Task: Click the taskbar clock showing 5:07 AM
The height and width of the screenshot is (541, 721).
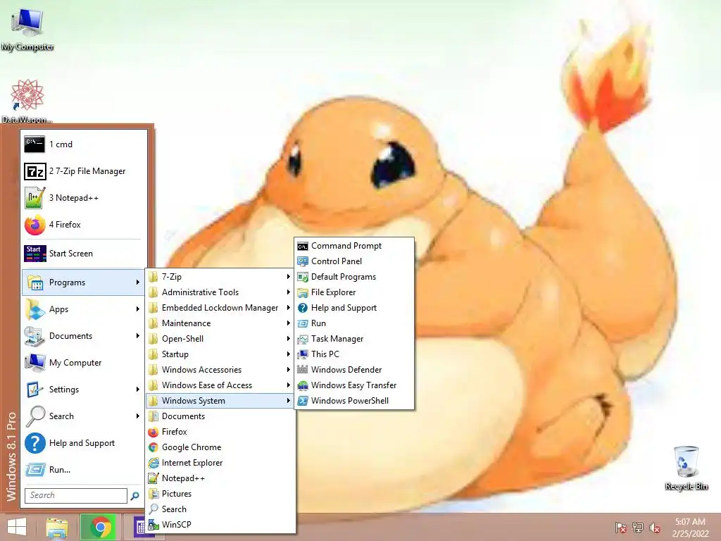Action: click(690, 528)
